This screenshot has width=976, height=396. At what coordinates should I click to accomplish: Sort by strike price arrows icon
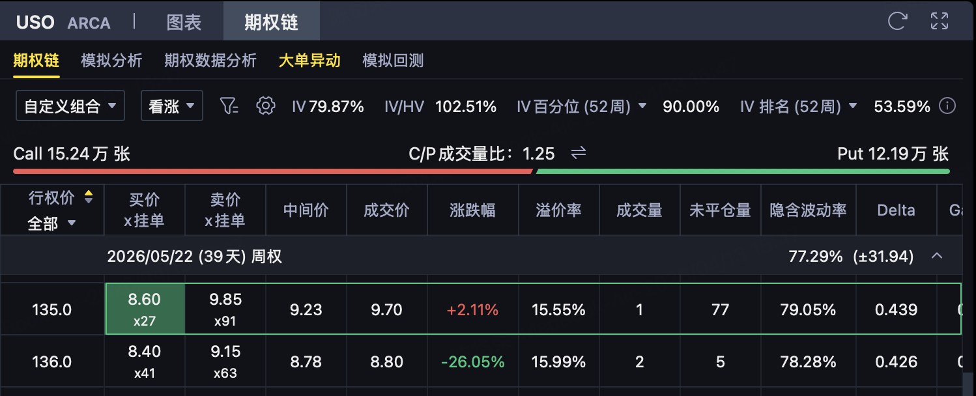(89, 197)
